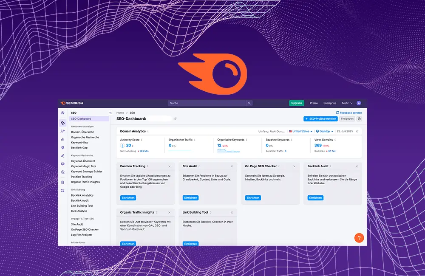The height and width of the screenshot is (276, 425).
Task: Open the orange help question-mark button
Action: (x=359, y=238)
